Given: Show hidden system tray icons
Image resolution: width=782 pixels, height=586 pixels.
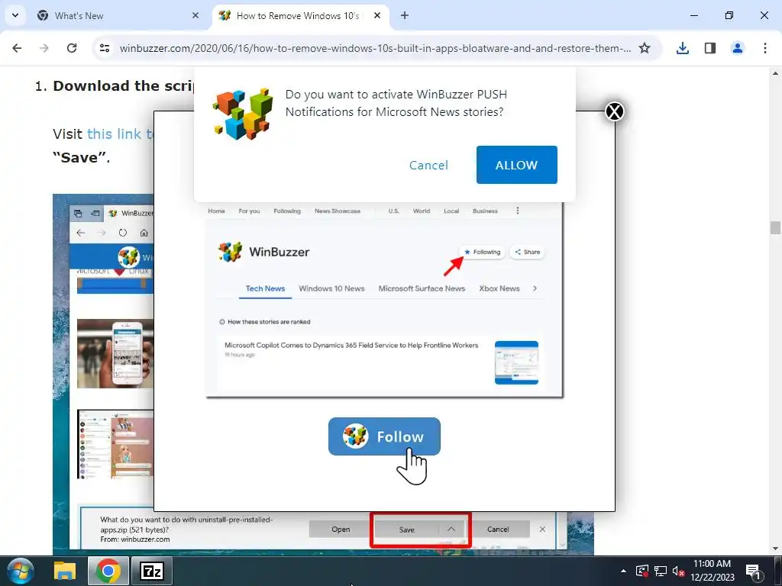Looking at the screenshot, I should pos(623,571).
